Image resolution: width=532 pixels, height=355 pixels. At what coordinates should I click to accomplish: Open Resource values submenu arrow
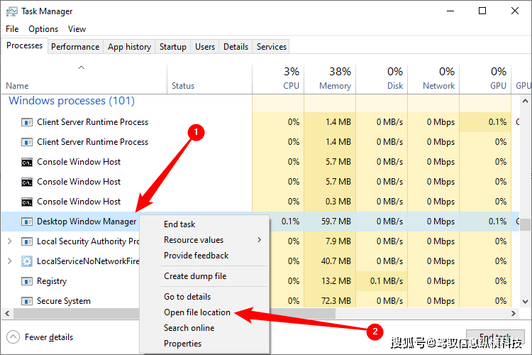tap(260, 240)
